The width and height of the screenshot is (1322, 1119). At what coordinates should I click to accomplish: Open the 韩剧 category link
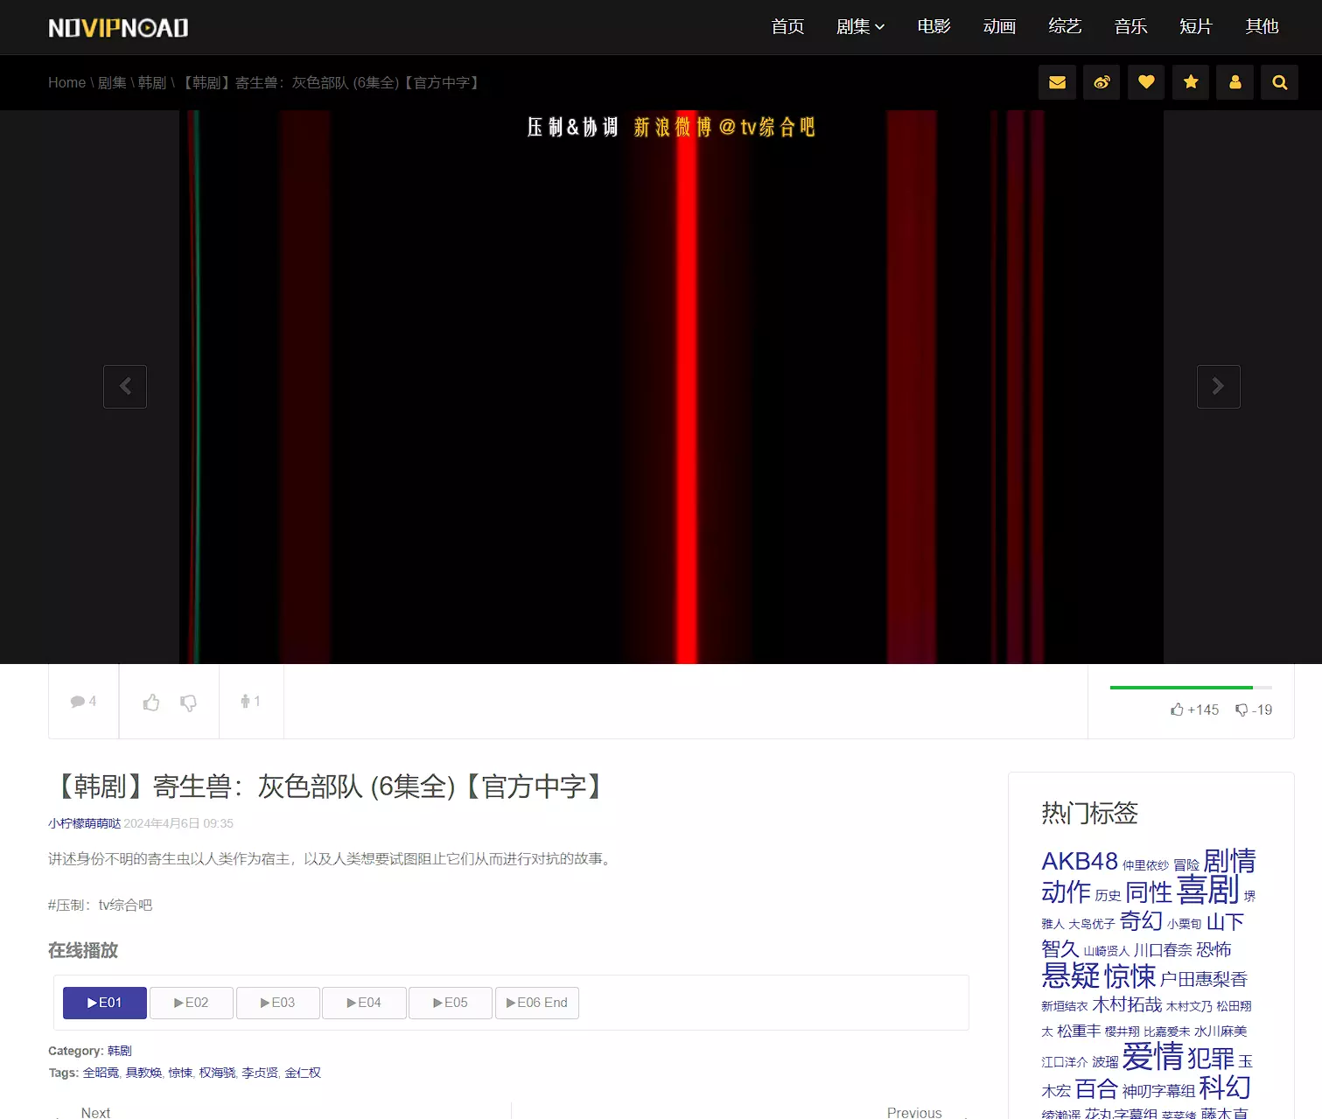(x=120, y=1051)
